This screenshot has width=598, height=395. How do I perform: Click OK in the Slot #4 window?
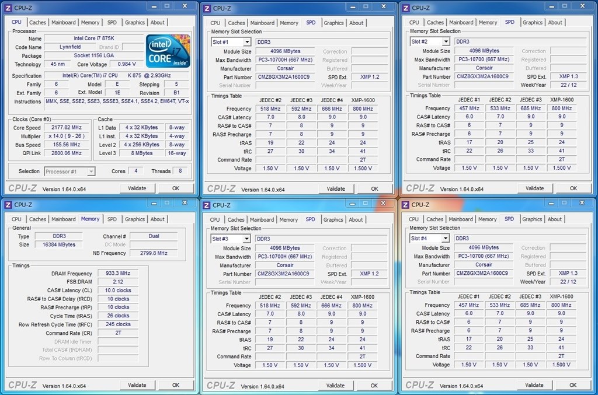click(x=573, y=385)
